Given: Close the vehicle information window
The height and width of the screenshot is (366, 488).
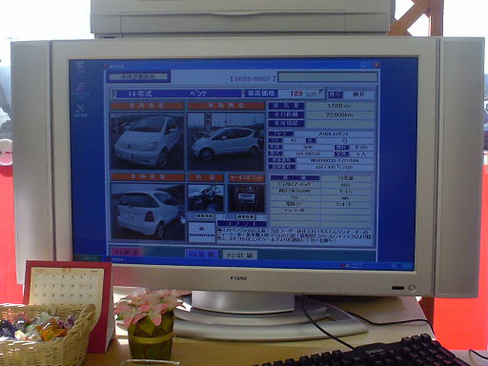Looking at the screenshot, I should [376, 65].
